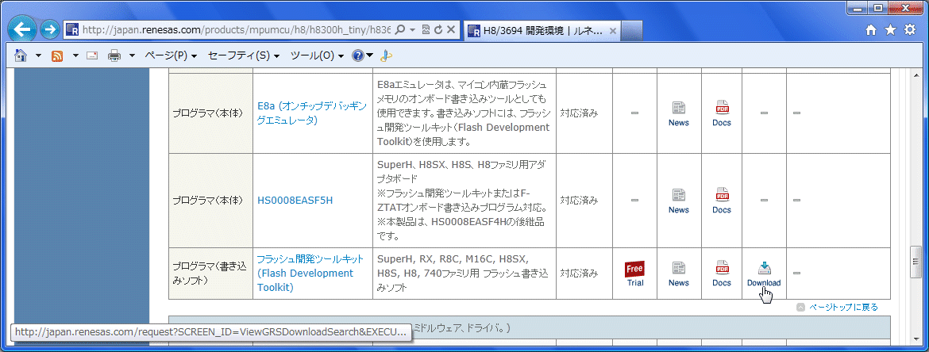Select the H8/3694 開発環境 tab
The image size is (929, 352).
542,30
